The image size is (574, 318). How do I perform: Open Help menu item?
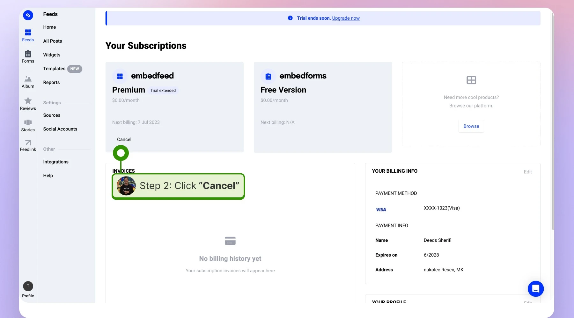tap(48, 176)
